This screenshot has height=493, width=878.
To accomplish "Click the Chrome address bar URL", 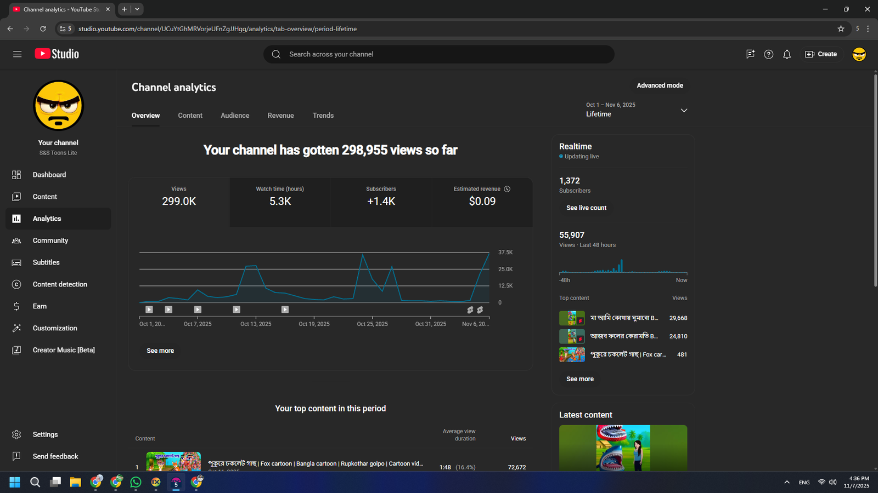I will (217, 29).
